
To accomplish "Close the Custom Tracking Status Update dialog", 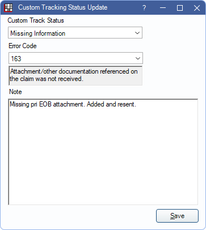I will point(197,8).
